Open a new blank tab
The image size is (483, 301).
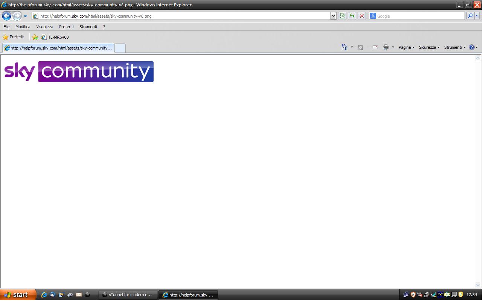coord(120,48)
